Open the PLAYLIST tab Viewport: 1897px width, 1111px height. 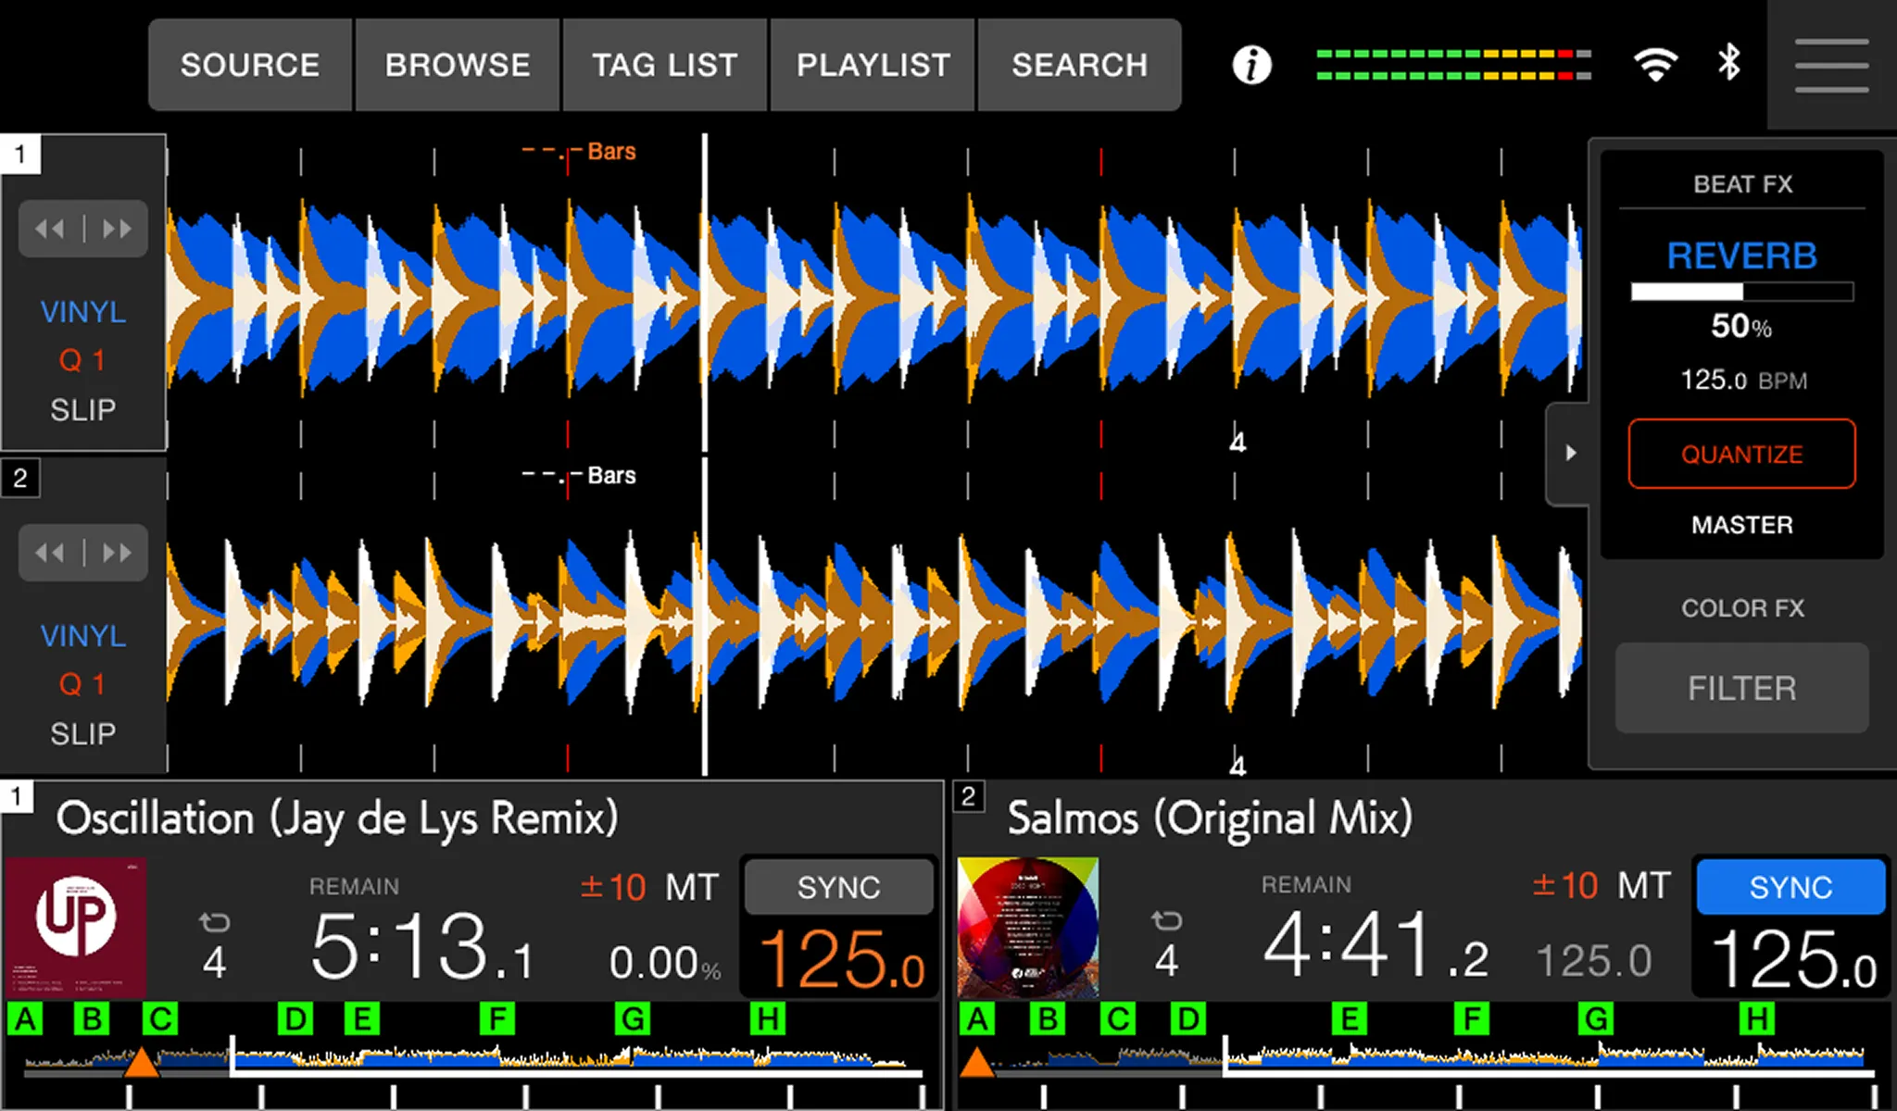pyautogui.click(x=873, y=65)
